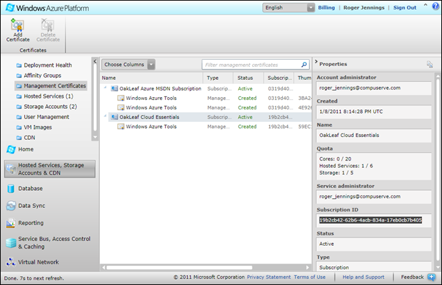Click the Name property field
Viewport: 442px width, 285px height.
point(374,136)
